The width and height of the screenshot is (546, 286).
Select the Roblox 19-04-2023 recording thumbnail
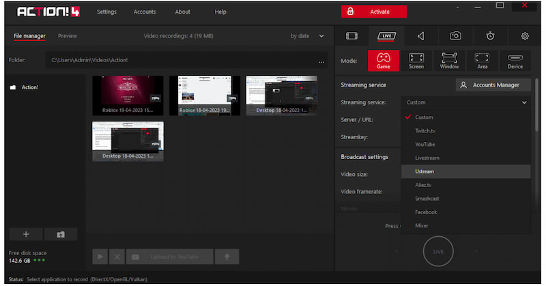pos(128,96)
